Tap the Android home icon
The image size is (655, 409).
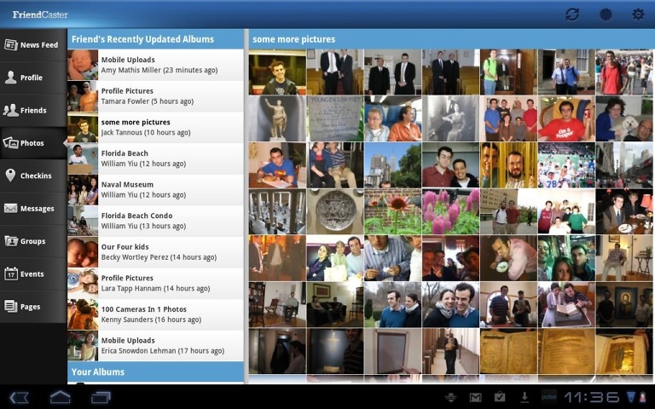click(x=60, y=397)
